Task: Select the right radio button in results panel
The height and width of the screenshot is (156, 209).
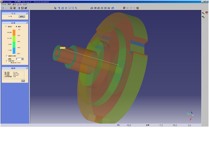Action: coord(16,27)
